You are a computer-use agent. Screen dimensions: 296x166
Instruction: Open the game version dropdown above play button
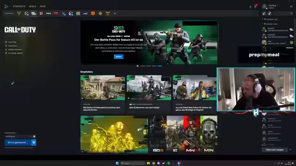20,136
